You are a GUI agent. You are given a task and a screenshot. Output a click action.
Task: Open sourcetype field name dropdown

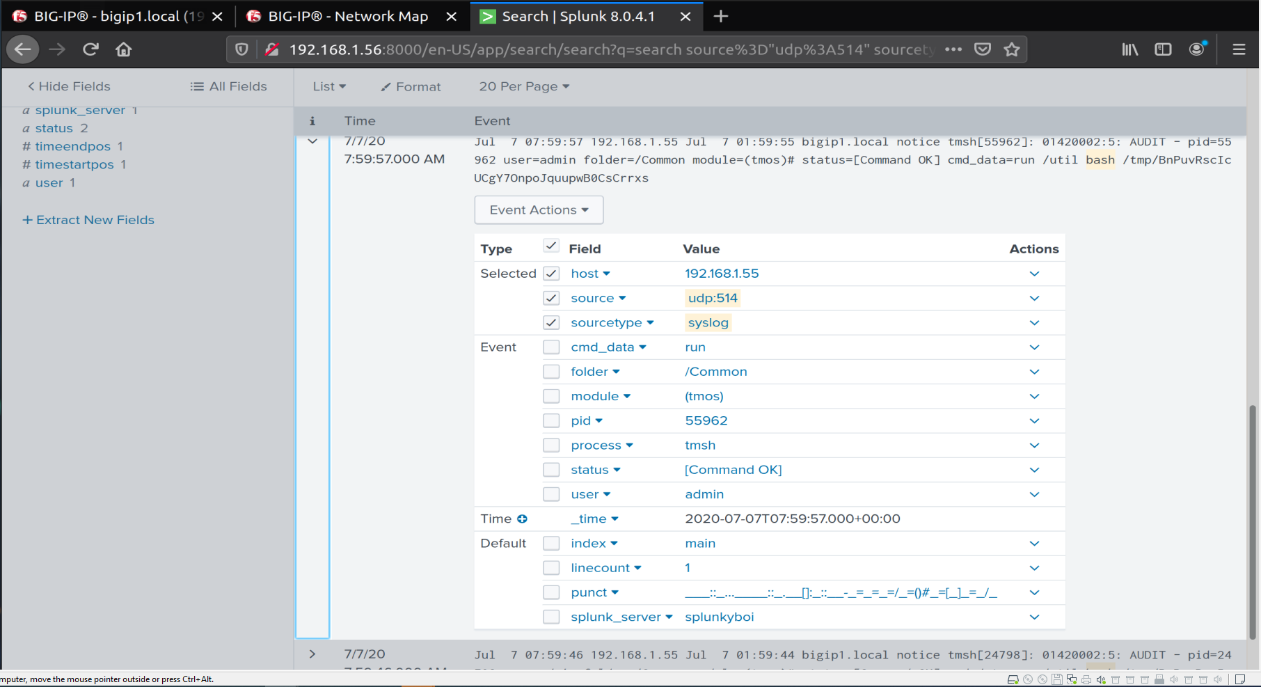(612, 322)
